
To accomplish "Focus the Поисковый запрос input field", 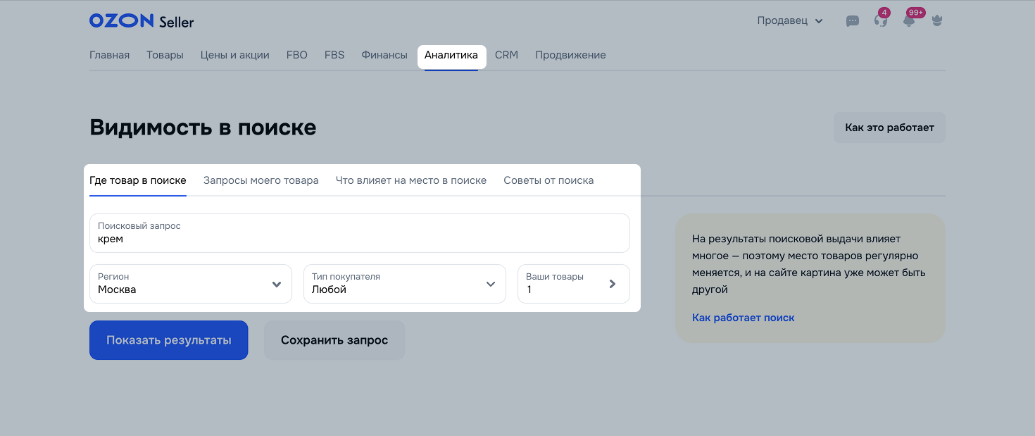I will click(359, 239).
